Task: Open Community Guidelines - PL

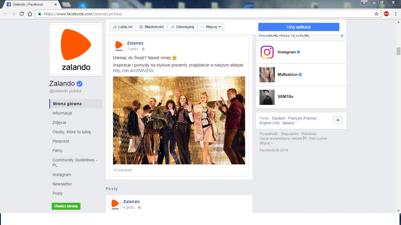Action: (x=75, y=162)
